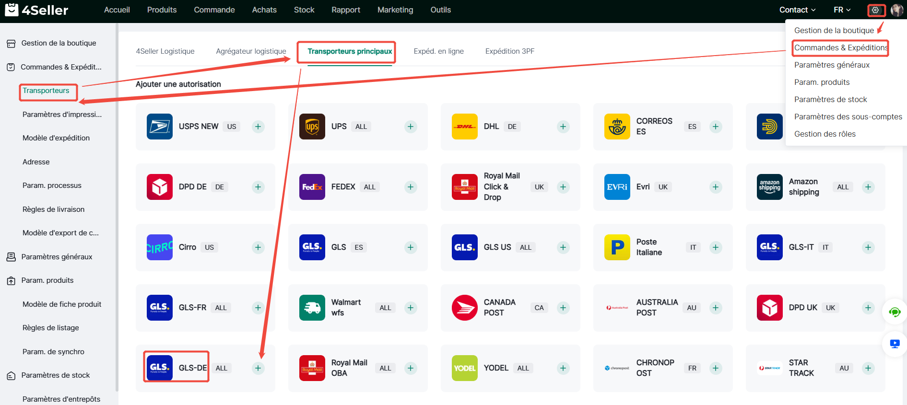Open Commande in top navigation
This screenshot has height=405, width=907.
tap(214, 10)
